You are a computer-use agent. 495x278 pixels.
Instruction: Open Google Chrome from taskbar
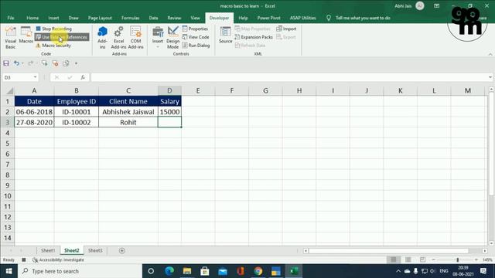[258, 271]
